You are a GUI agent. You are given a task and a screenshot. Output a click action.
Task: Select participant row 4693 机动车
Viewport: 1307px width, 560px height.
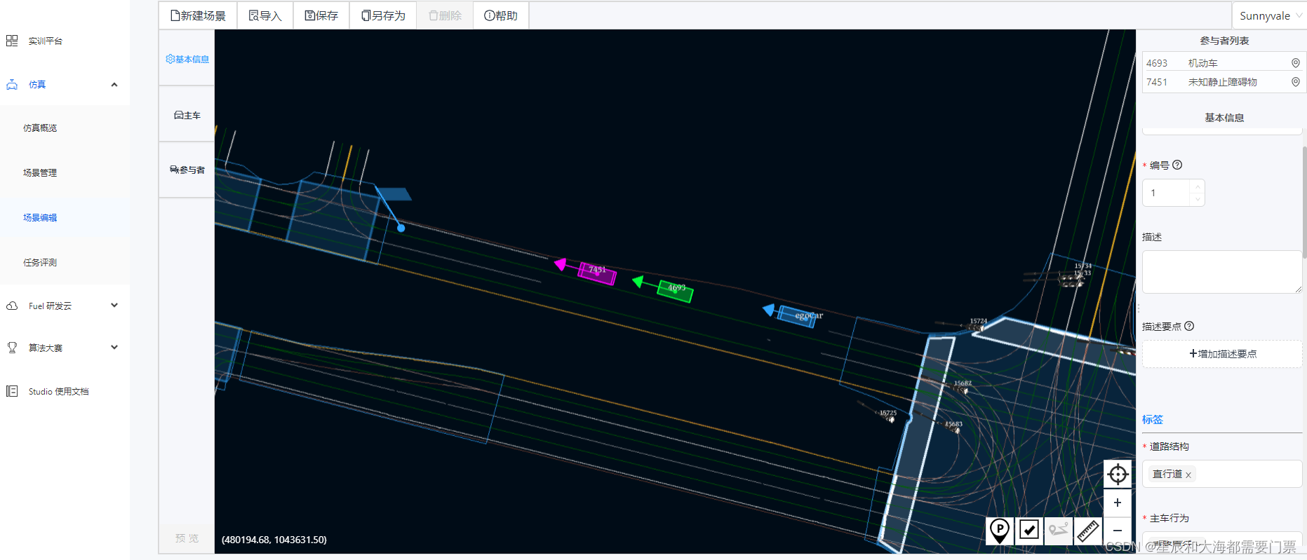coord(1222,63)
